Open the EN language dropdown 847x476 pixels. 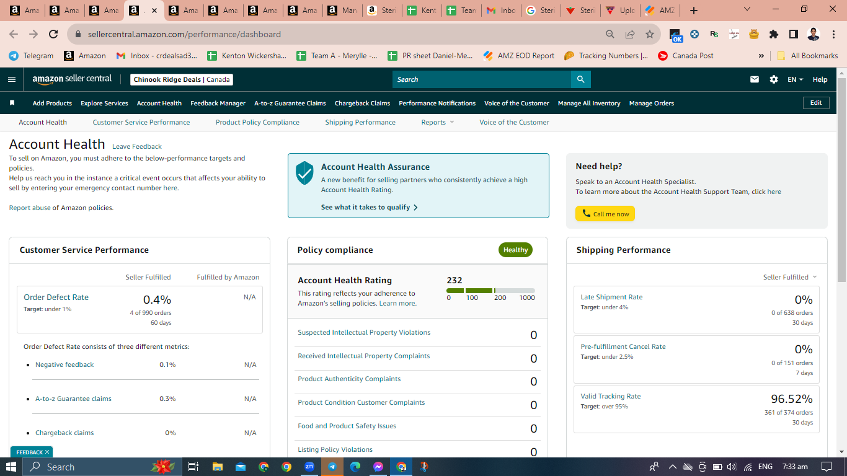[x=795, y=79]
